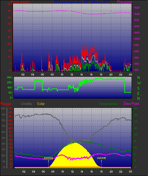Viewport: 148px width, 176px height.
Task: Select the red 14 rain axis value
Action: [x=10, y=140]
